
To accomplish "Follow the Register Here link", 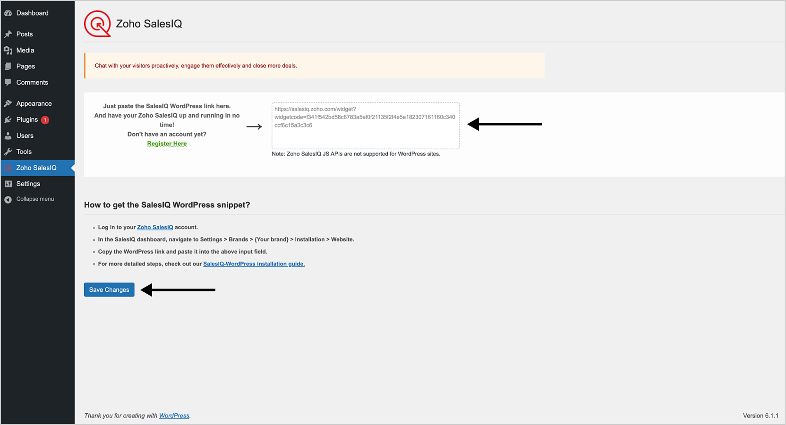I will point(167,144).
